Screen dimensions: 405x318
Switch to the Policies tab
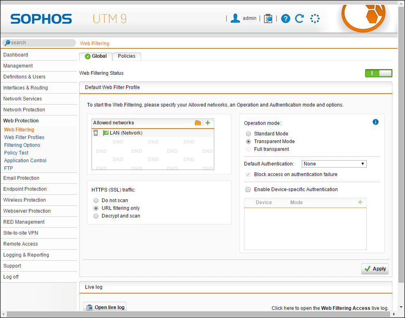126,56
